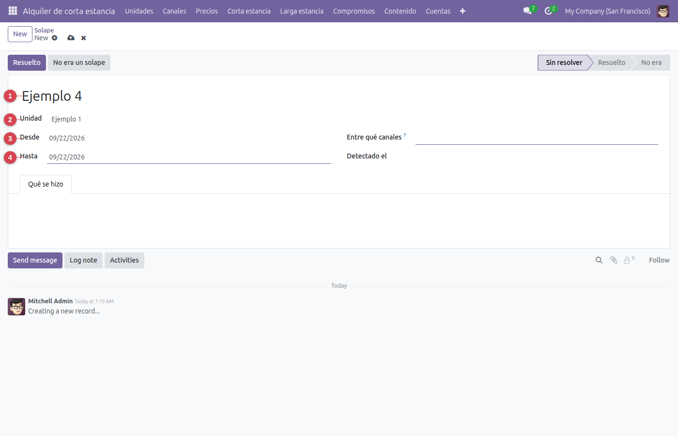Add a new menu with plus icon
678x436 pixels.
(x=462, y=11)
